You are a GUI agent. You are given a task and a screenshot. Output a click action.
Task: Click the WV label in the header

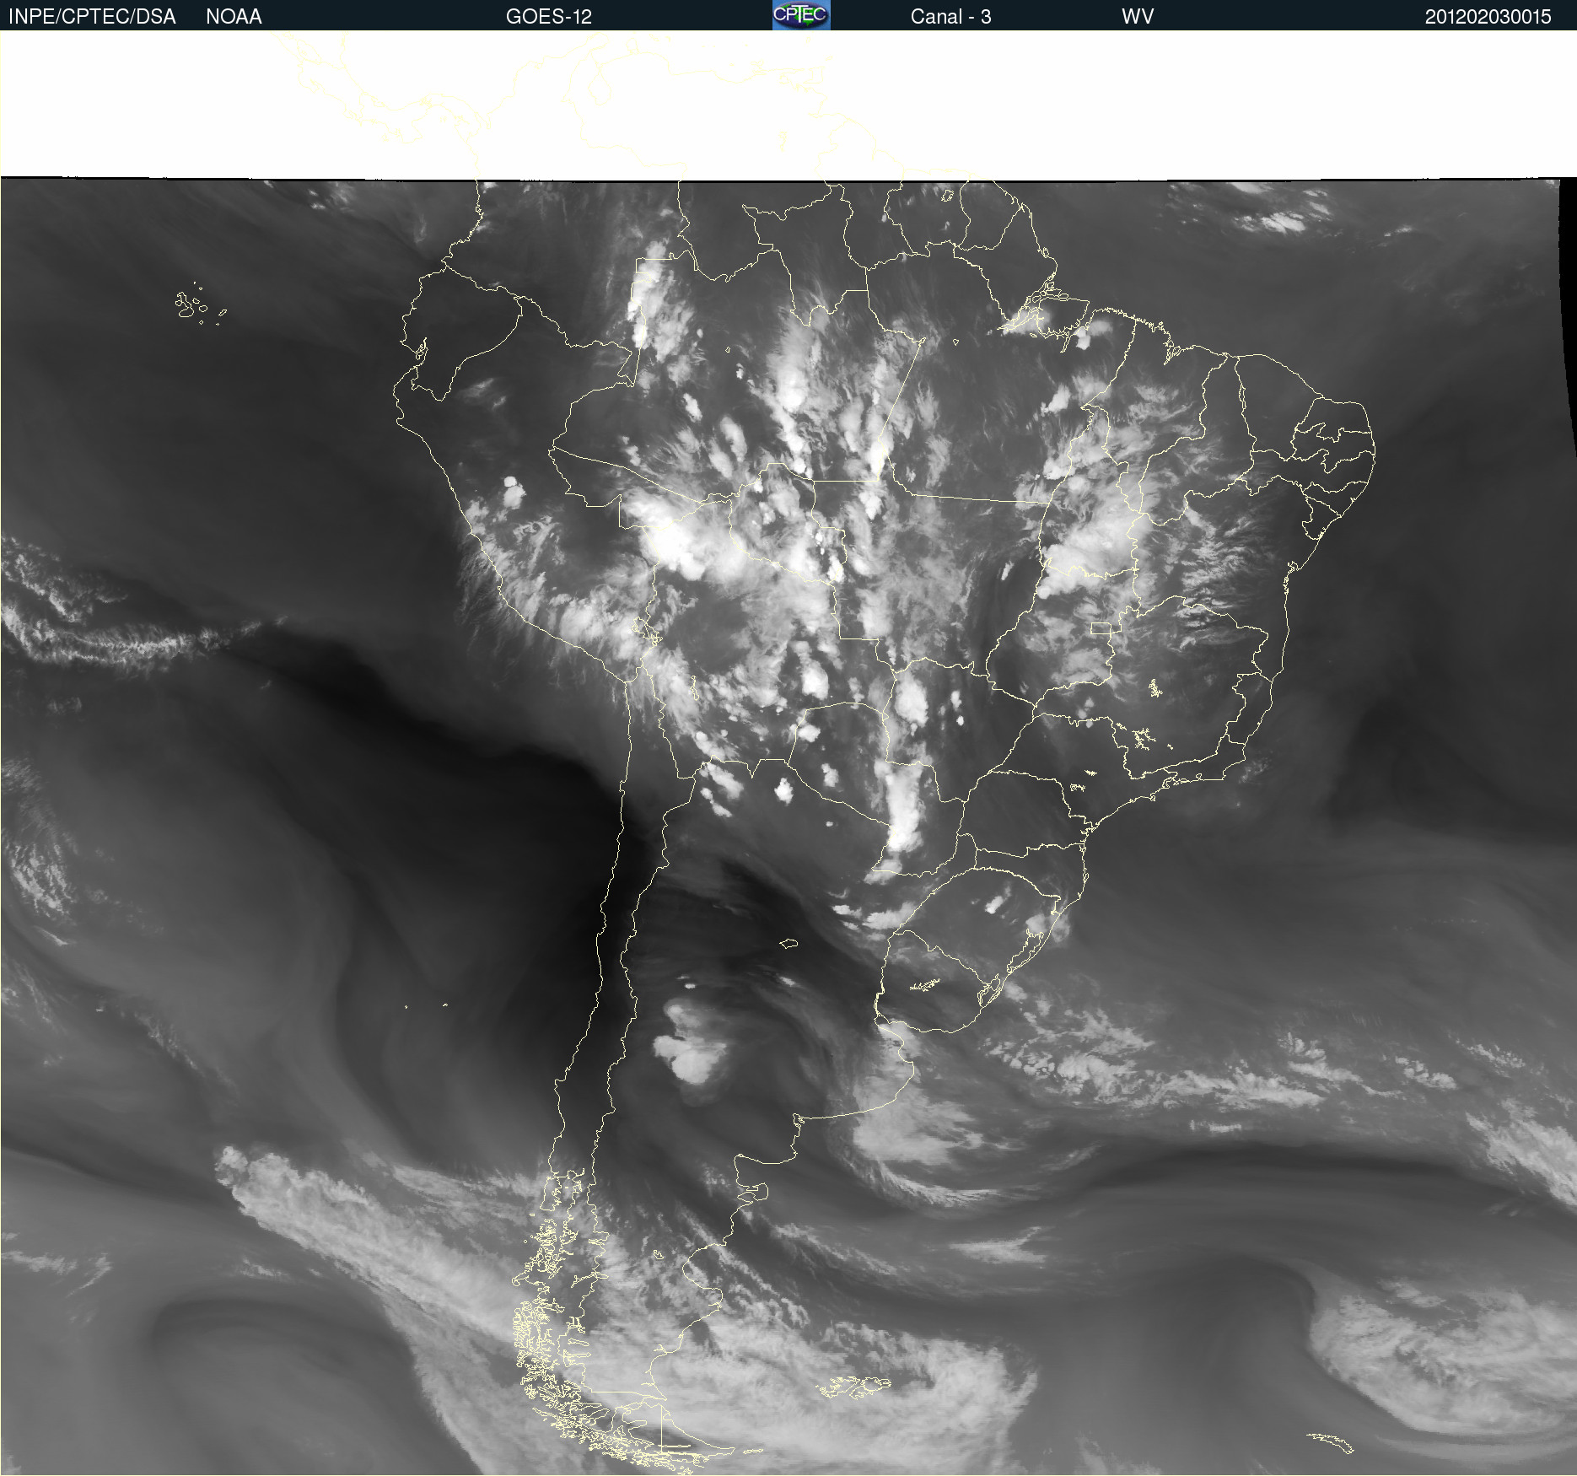point(1138,17)
